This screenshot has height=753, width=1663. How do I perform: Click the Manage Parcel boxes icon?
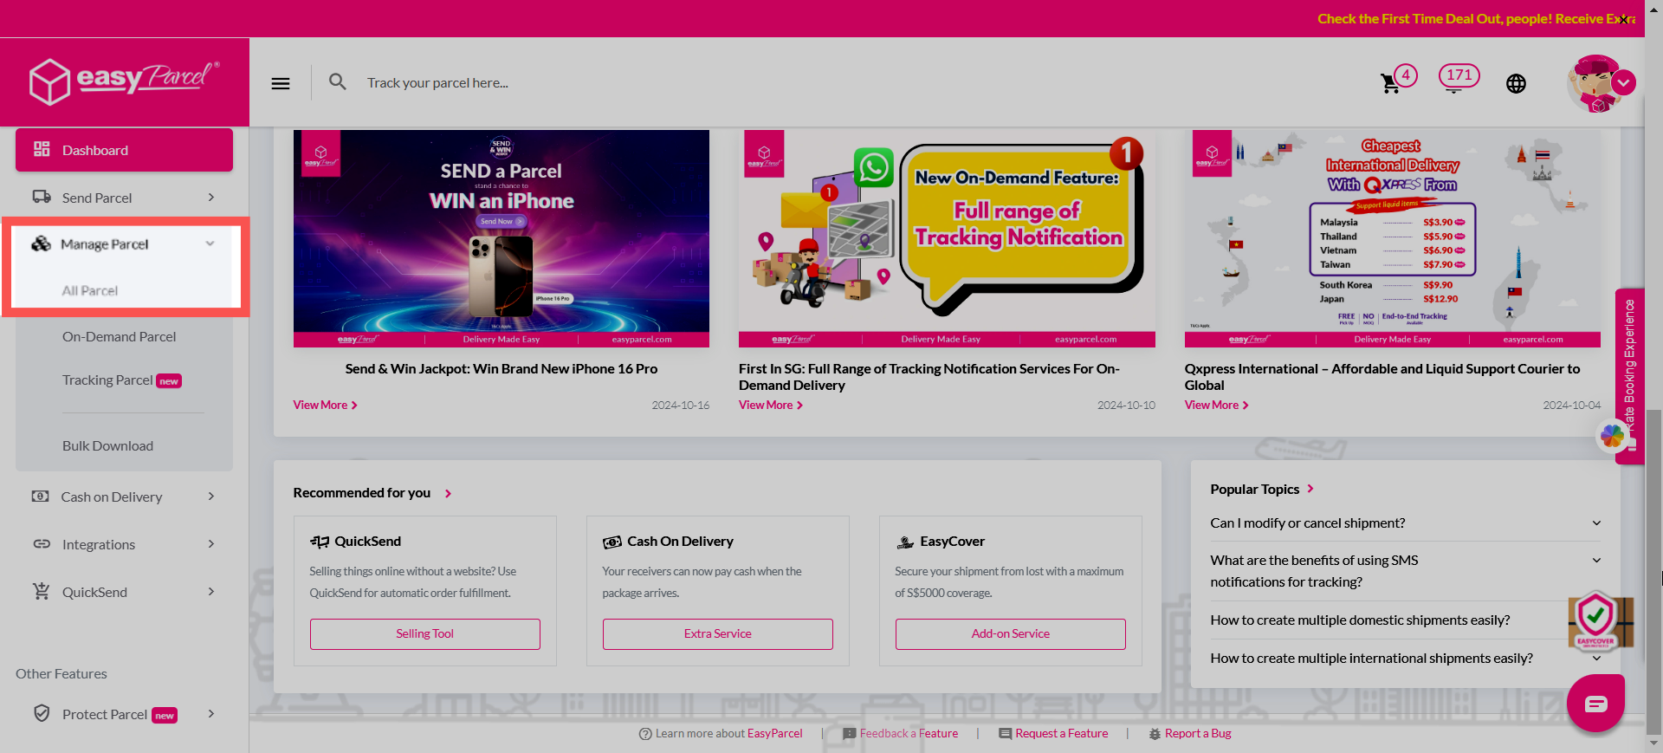point(41,243)
